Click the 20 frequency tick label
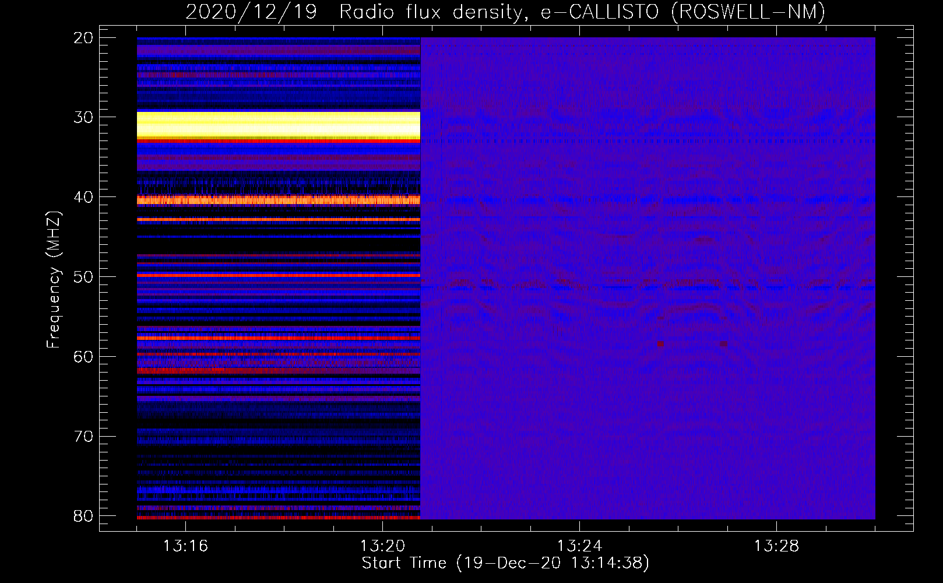This screenshot has height=583, width=943. 83,38
